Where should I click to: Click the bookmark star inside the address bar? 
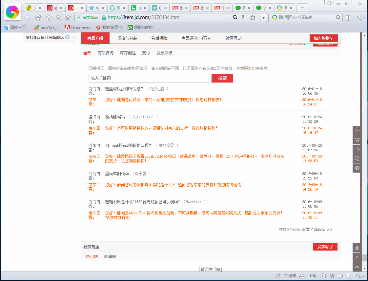pos(253,17)
